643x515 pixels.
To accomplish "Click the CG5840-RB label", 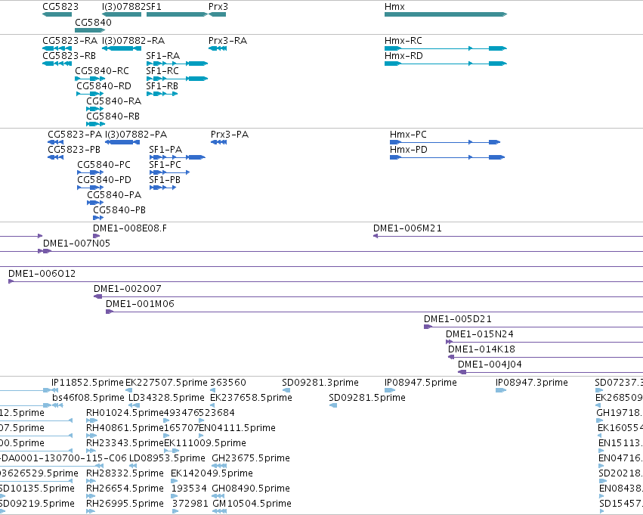I will point(113,116).
